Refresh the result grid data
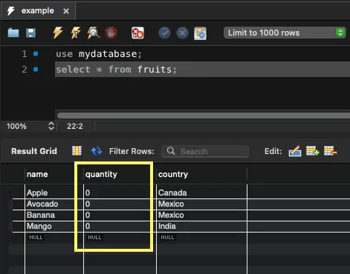 [x=97, y=151]
